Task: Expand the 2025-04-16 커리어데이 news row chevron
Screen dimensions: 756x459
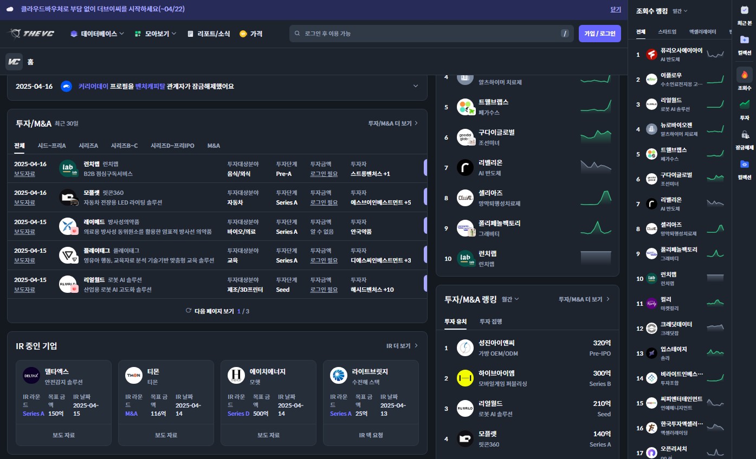Action: point(416,86)
